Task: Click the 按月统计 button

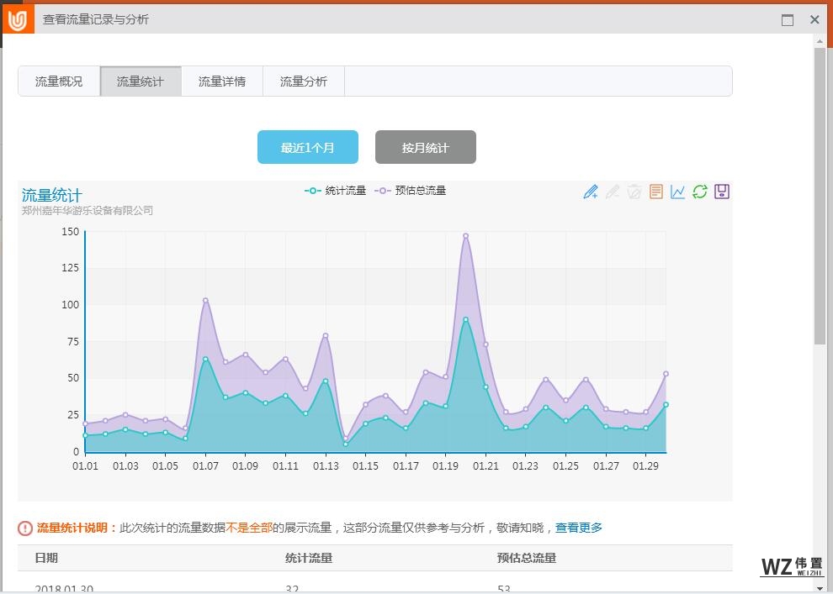Action: (x=426, y=148)
